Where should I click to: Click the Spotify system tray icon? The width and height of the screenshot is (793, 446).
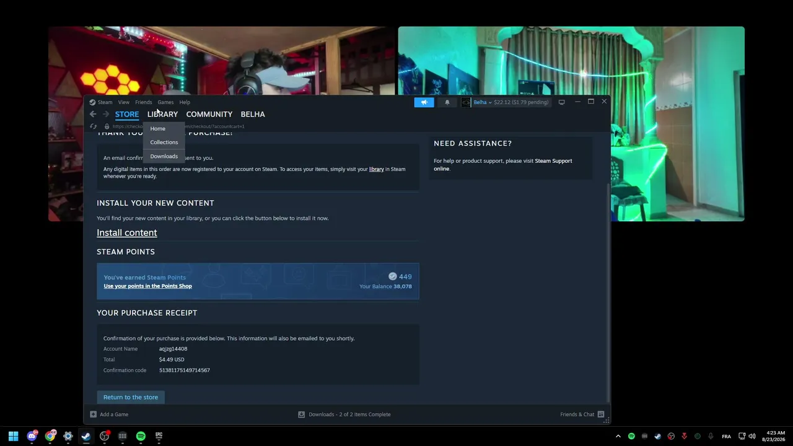(x=631, y=436)
